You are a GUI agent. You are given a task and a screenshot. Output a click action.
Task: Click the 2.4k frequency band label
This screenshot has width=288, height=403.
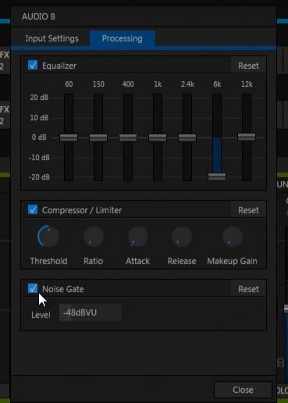187,84
